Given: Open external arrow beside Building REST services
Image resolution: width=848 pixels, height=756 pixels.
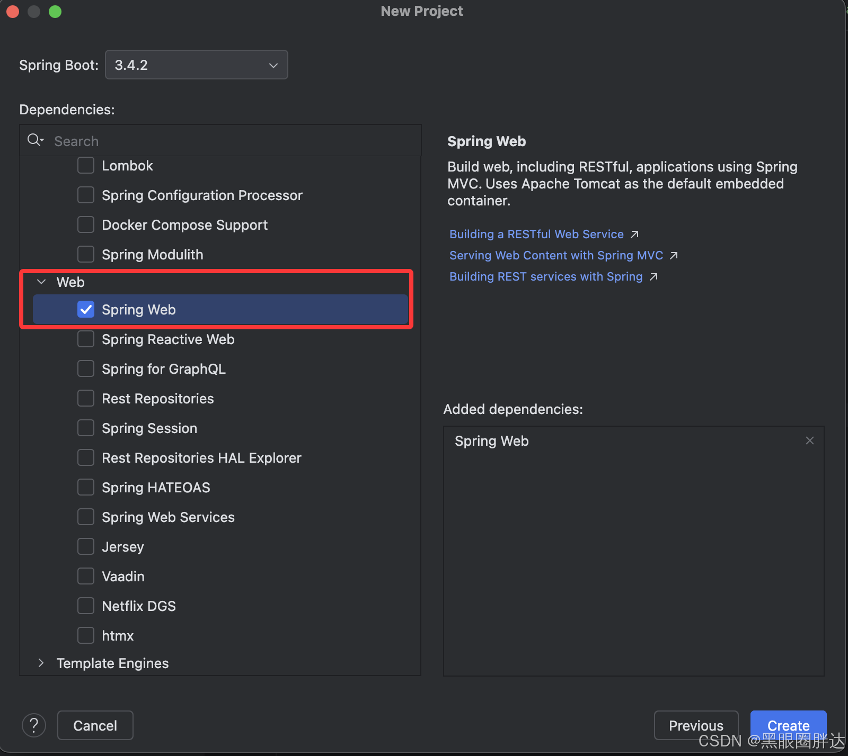Looking at the screenshot, I should coord(653,277).
